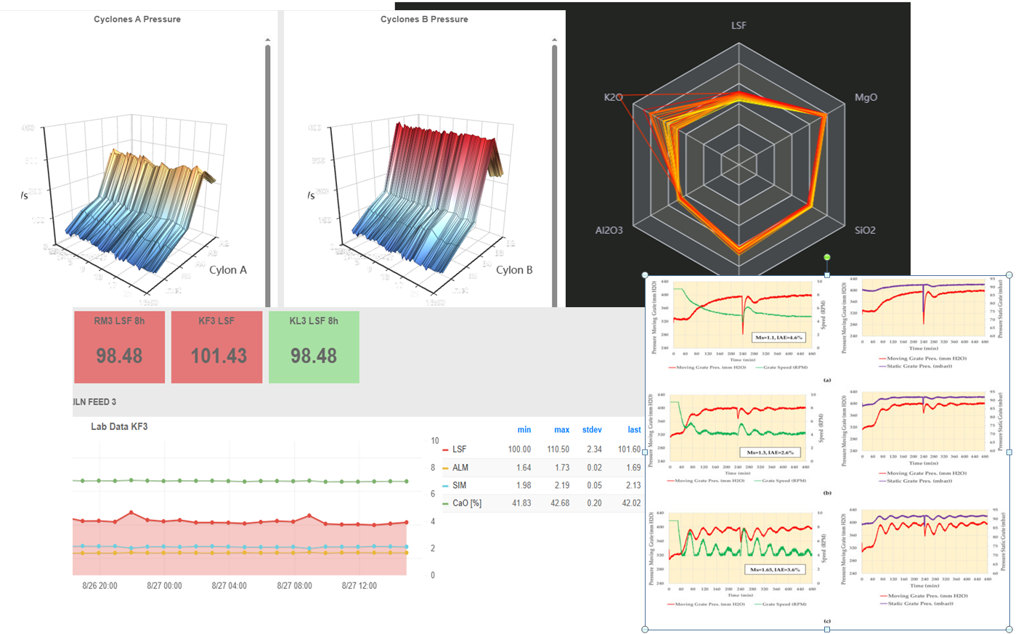1029x634 pixels.
Task: Sort legend by the last column header
Action: click(x=634, y=430)
